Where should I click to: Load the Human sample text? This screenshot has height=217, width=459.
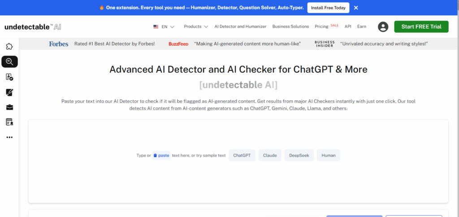(329, 155)
